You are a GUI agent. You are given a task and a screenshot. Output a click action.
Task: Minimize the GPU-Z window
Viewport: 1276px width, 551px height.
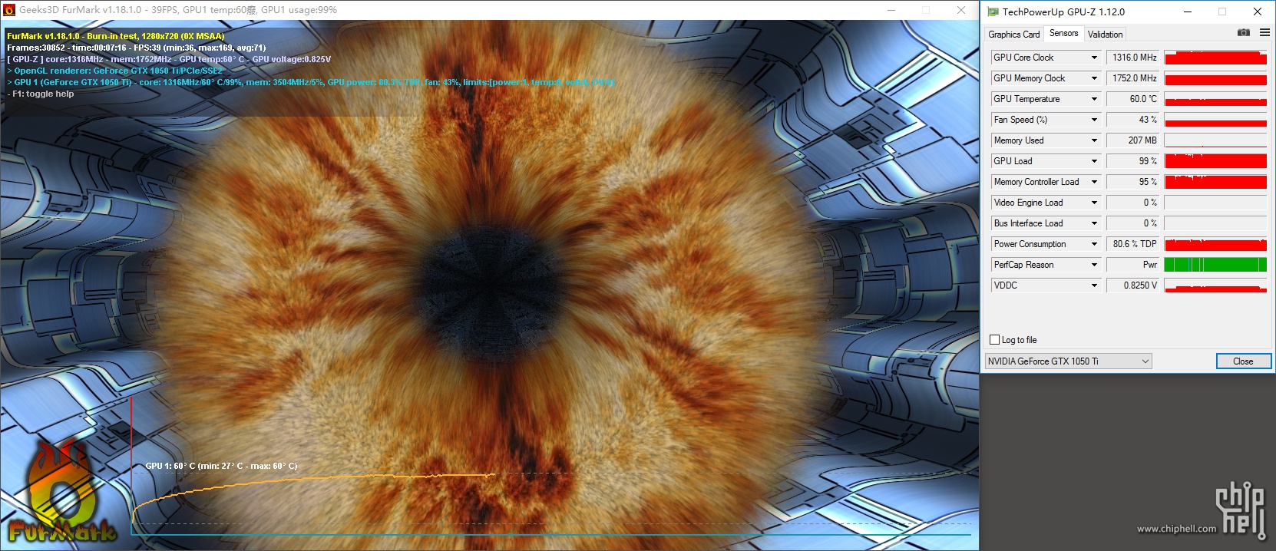(x=1188, y=12)
